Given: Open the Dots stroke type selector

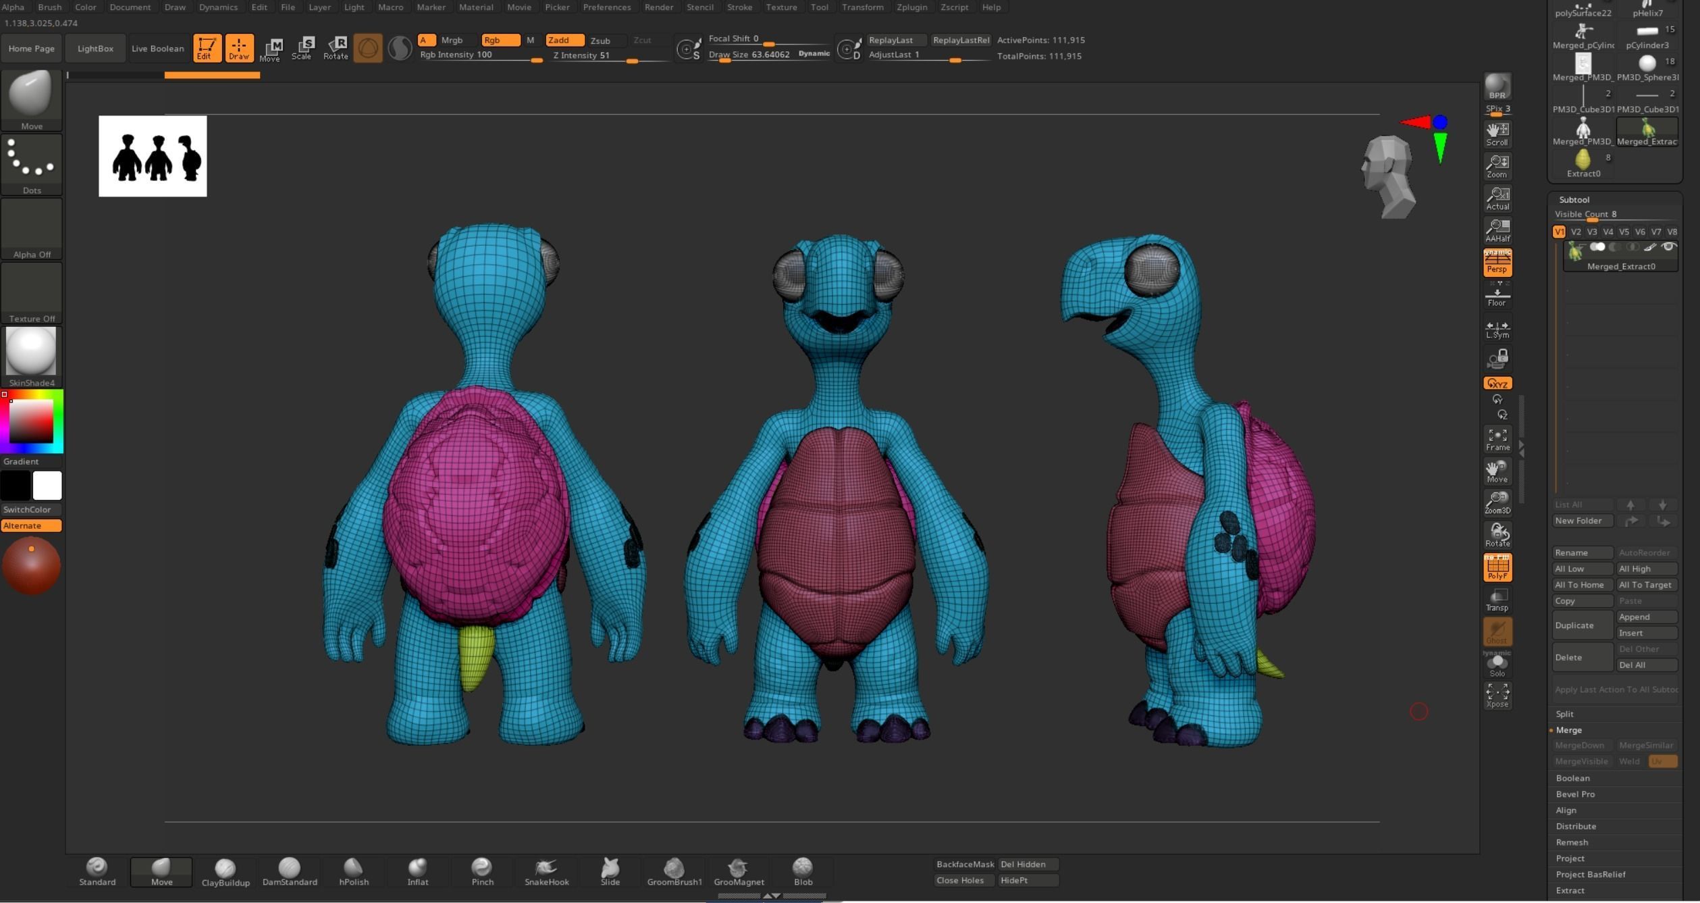Looking at the screenshot, I should [31, 165].
